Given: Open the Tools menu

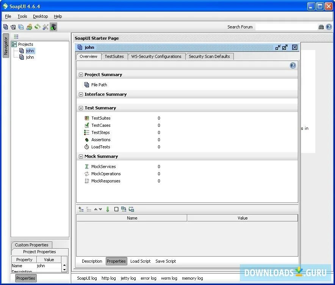Looking at the screenshot, I should [22, 16].
